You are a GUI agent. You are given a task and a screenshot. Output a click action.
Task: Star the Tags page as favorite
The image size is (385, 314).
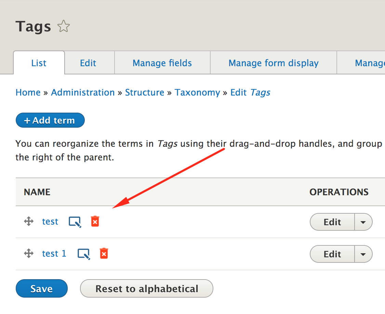pyautogui.click(x=64, y=27)
